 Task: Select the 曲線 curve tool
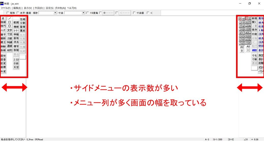(3, 50)
